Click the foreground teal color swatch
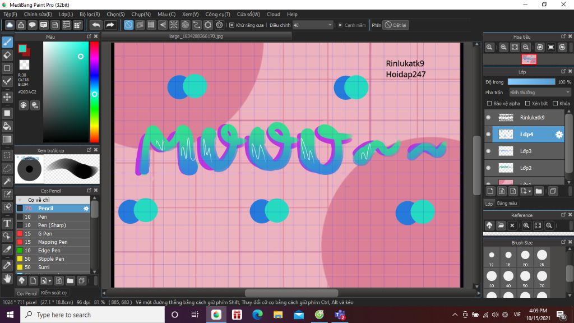The height and width of the screenshot is (323, 574). (x=22, y=48)
